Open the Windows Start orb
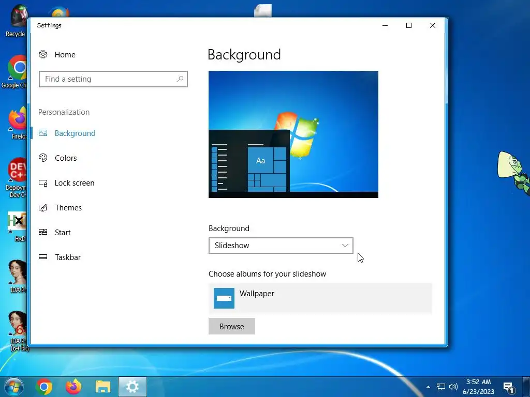 [x=14, y=387]
